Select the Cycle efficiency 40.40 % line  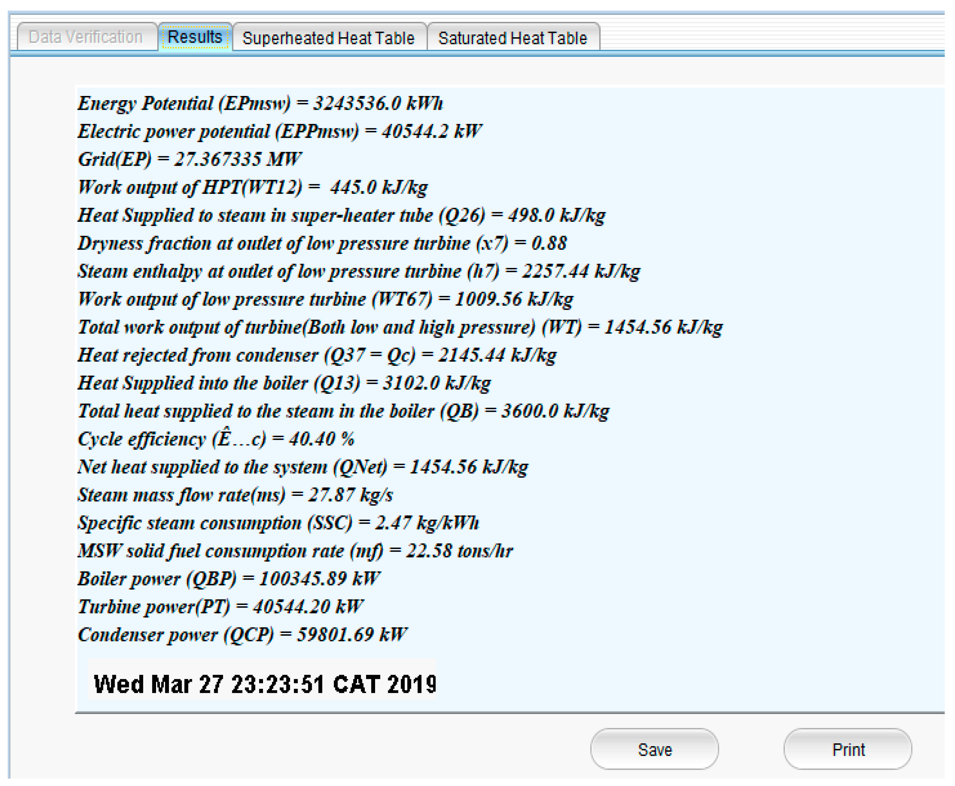click(x=216, y=439)
